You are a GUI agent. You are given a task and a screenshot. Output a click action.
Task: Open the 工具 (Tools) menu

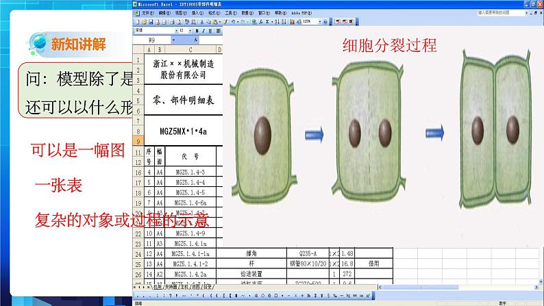231,13
